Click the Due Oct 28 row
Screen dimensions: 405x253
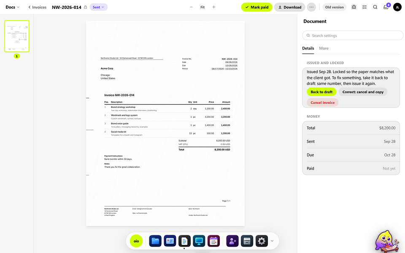[351, 155]
